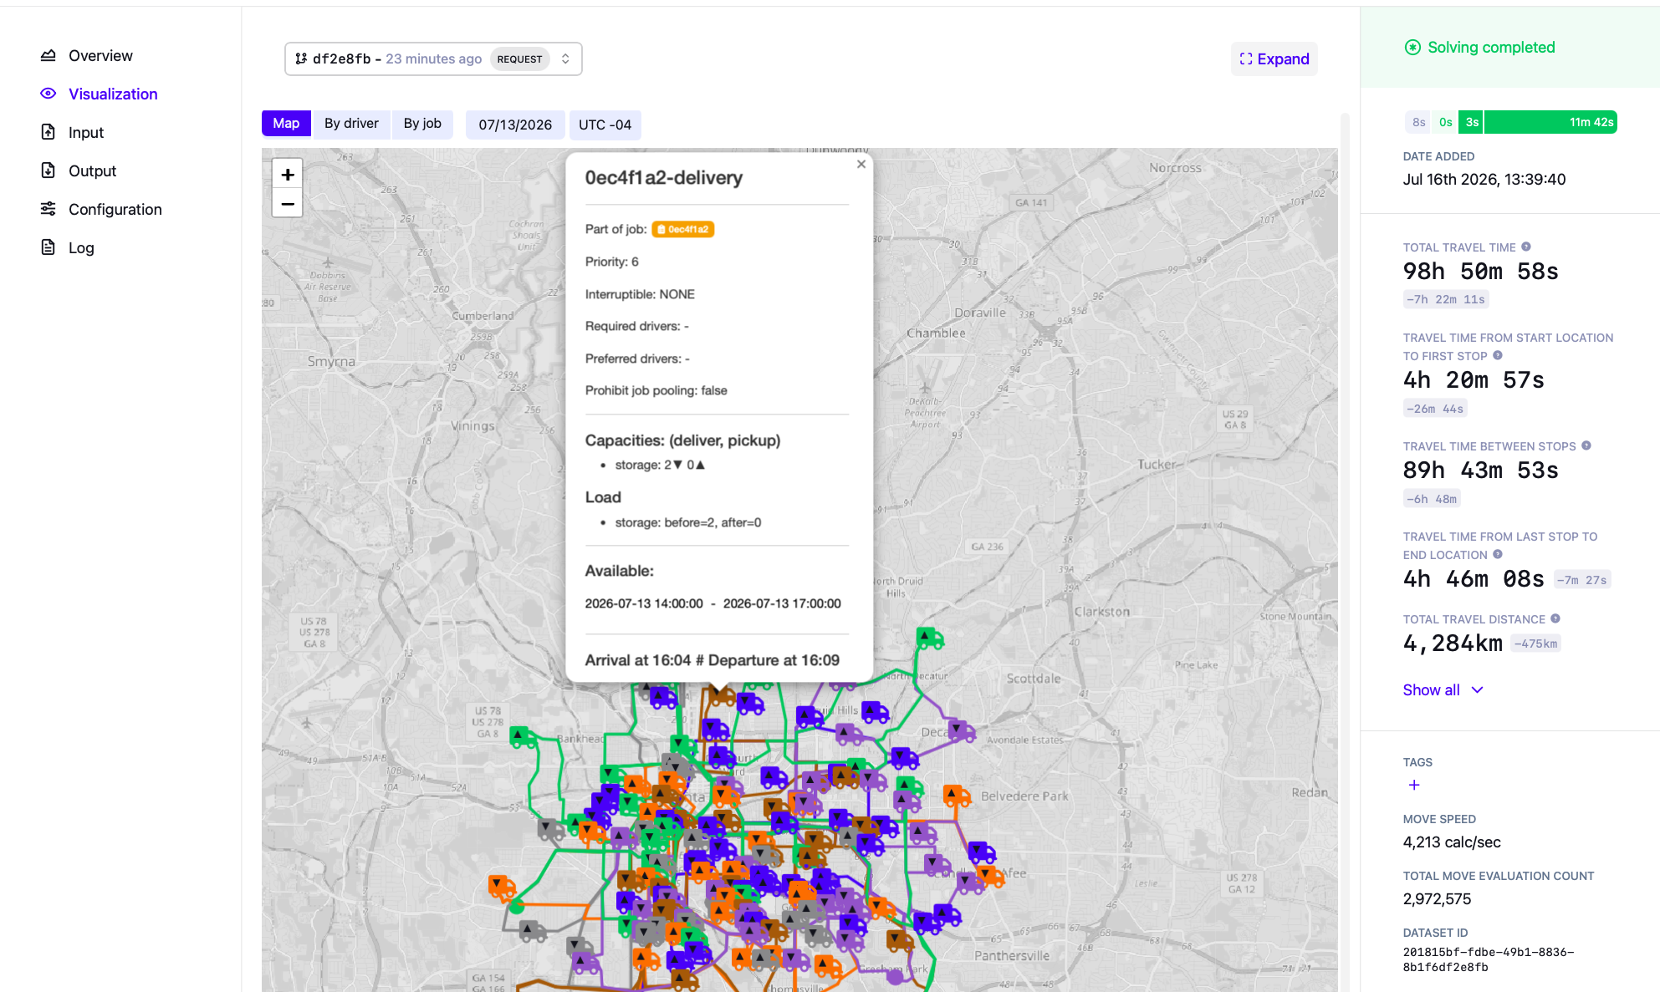The height and width of the screenshot is (992, 1660).
Task: Go to Configuration in sidebar
Action: pyautogui.click(x=115, y=209)
